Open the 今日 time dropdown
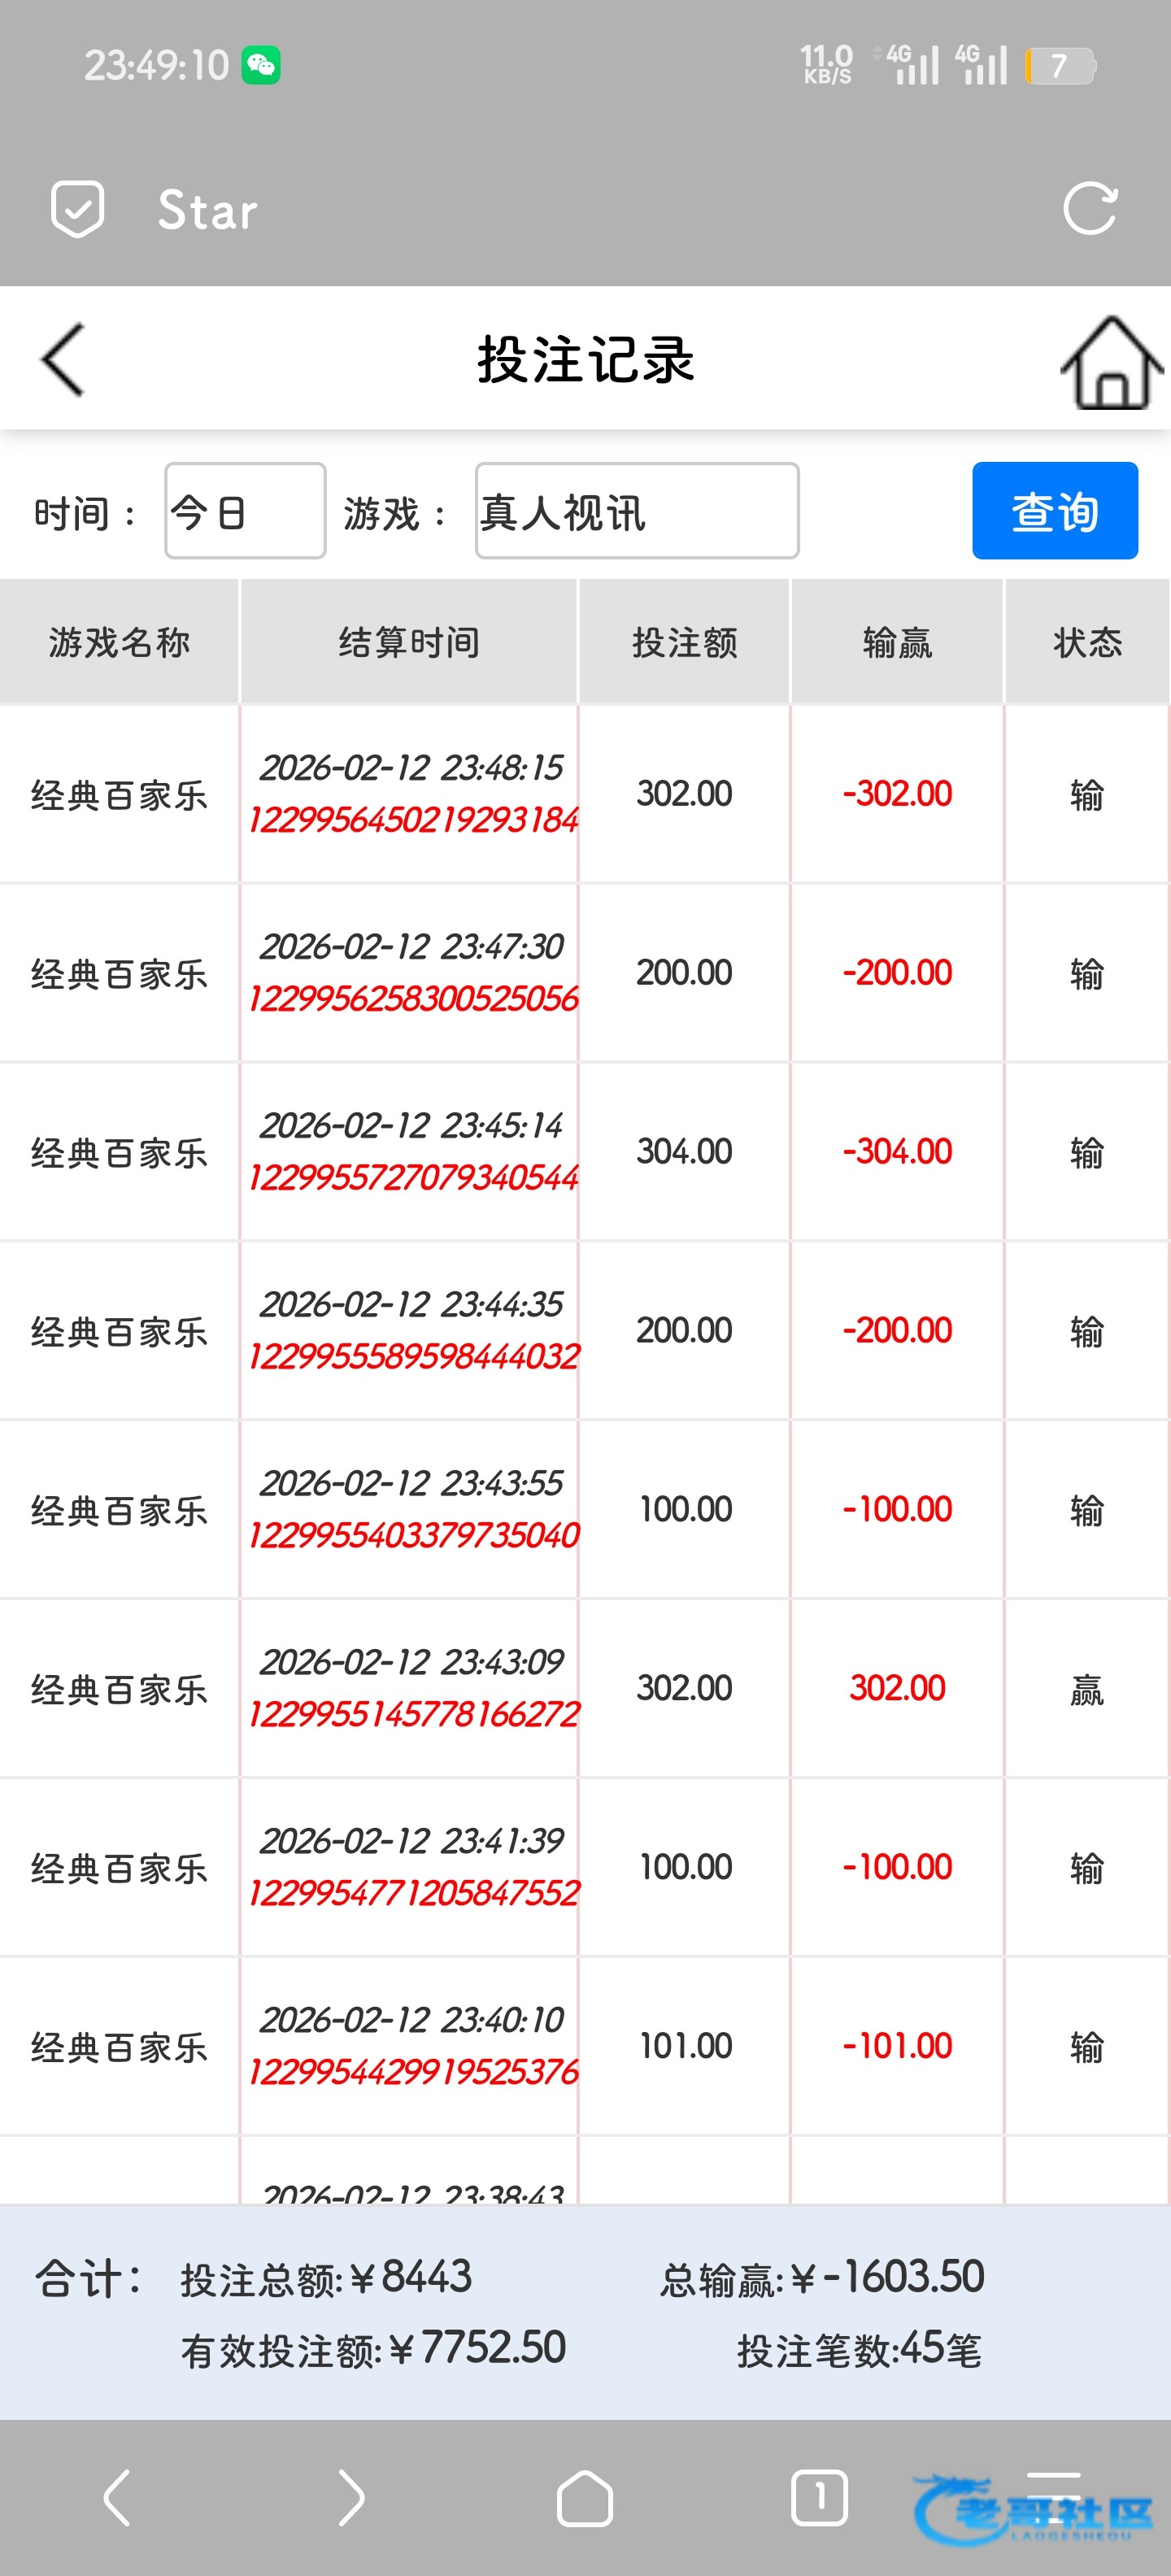 pyautogui.click(x=245, y=511)
